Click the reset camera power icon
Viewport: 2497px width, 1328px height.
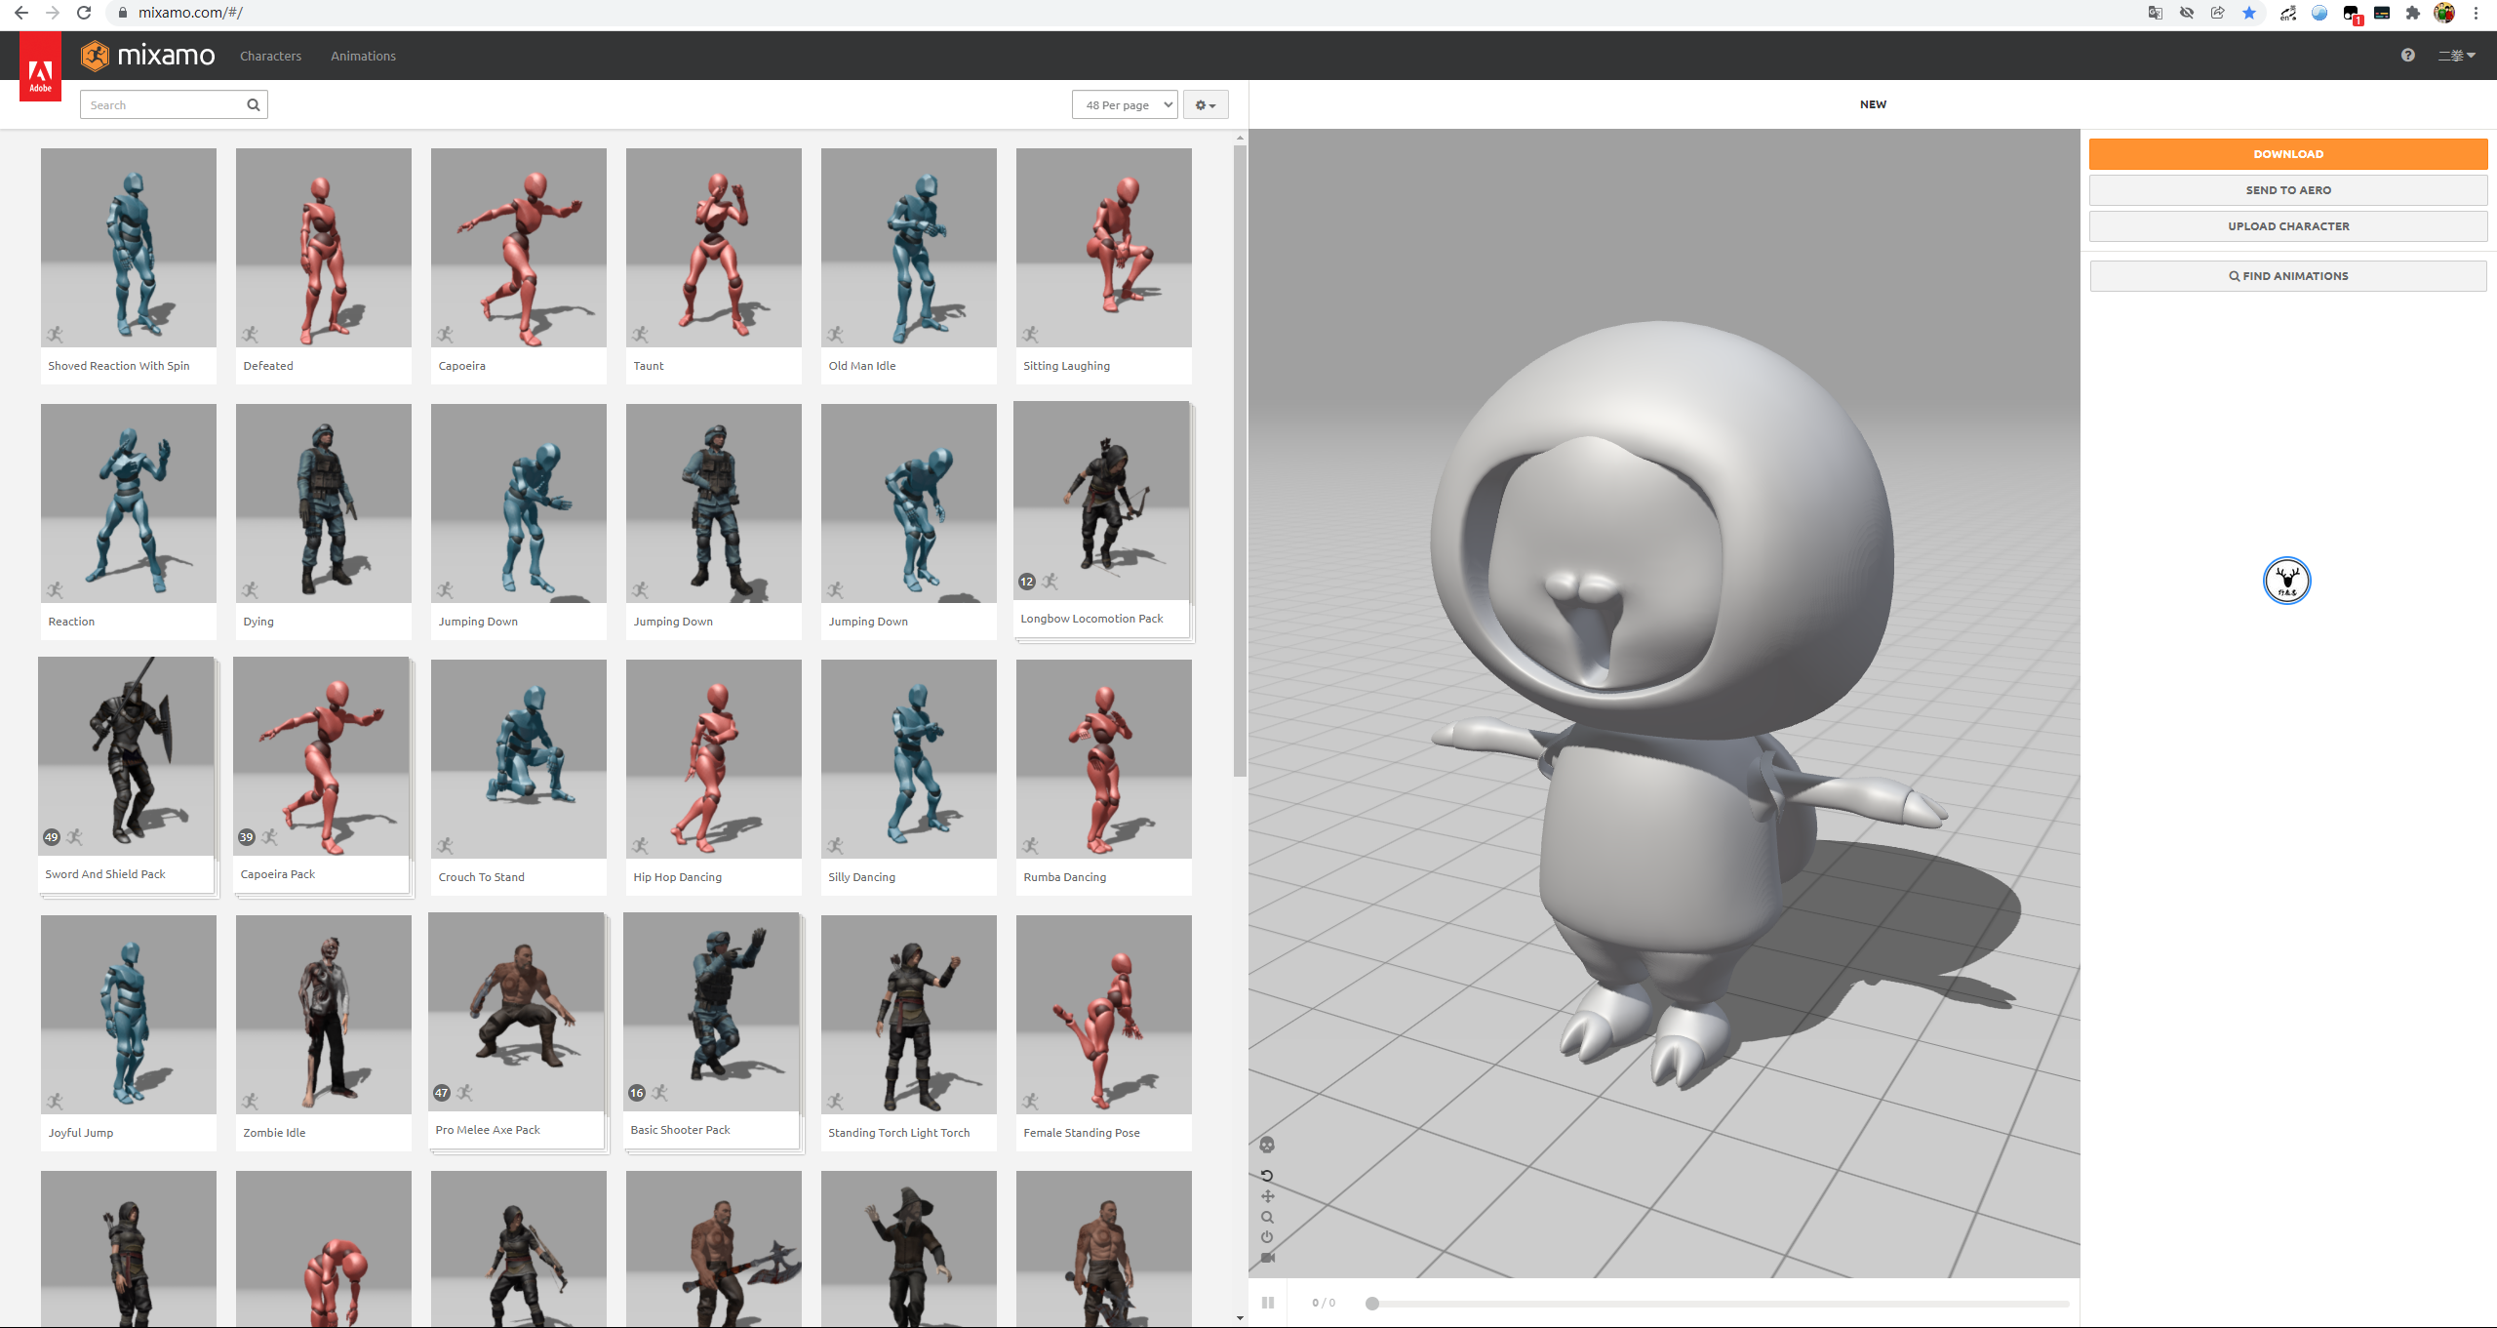coord(1267,1237)
